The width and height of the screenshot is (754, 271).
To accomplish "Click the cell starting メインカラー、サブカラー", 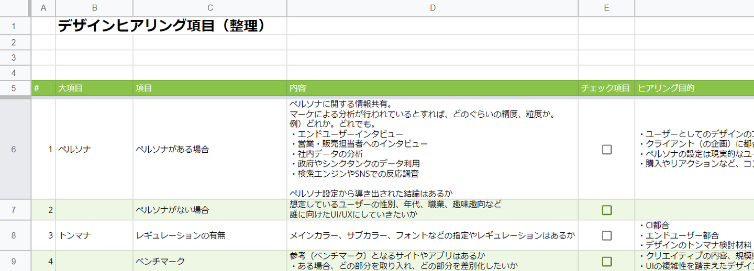I will [x=433, y=235].
